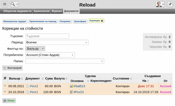Click the tools icon in table header
The image size is (175, 106).
[x=5, y=78]
